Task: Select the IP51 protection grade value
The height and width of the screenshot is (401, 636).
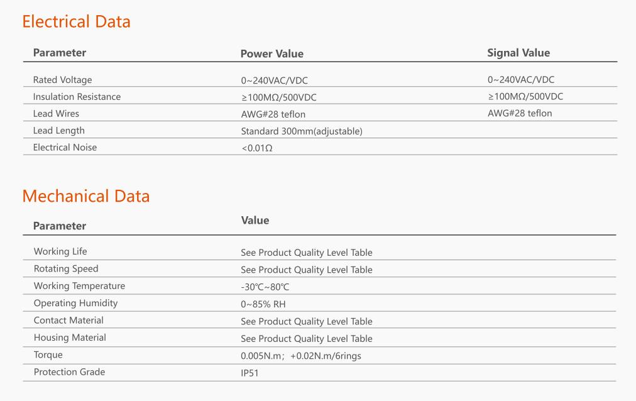Action: [x=249, y=373]
